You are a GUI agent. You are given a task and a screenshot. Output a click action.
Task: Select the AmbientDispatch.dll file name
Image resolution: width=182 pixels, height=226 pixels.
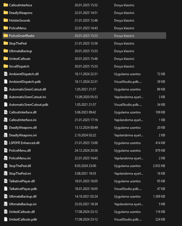pyautogui.click(x=24, y=74)
